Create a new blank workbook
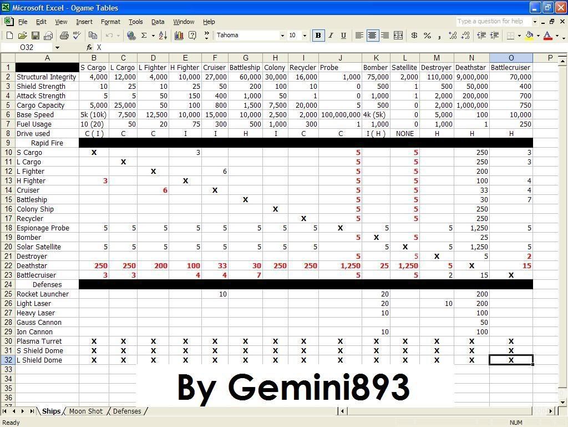 [9, 35]
